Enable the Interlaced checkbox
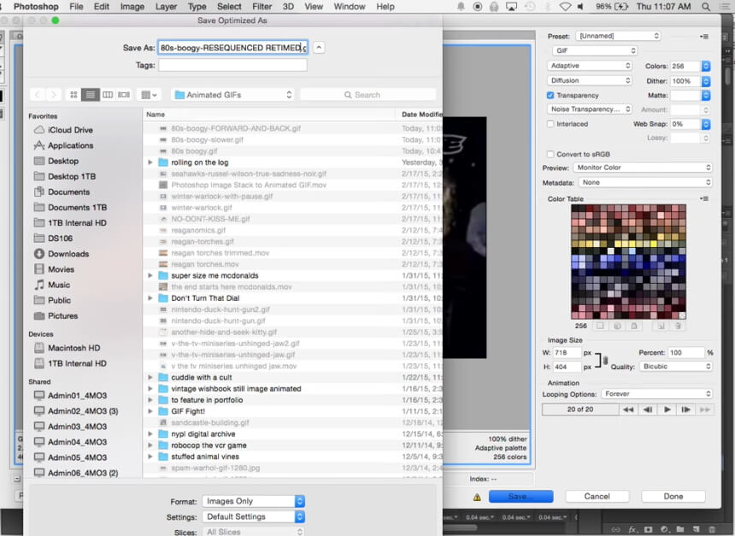 click(550, 124)
